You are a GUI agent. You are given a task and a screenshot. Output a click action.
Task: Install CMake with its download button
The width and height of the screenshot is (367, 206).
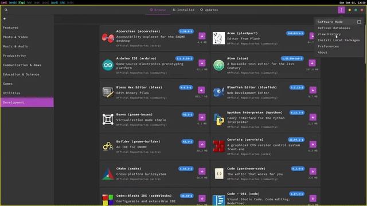pyautogui.click(x=202, y=172)
